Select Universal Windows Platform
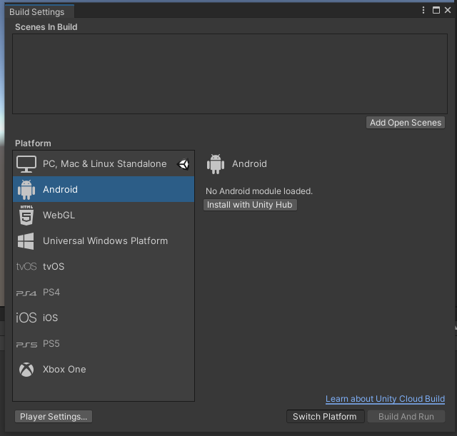Image resolution: width=457 pixels, height=436 pixels. click(x=104, y=241)
